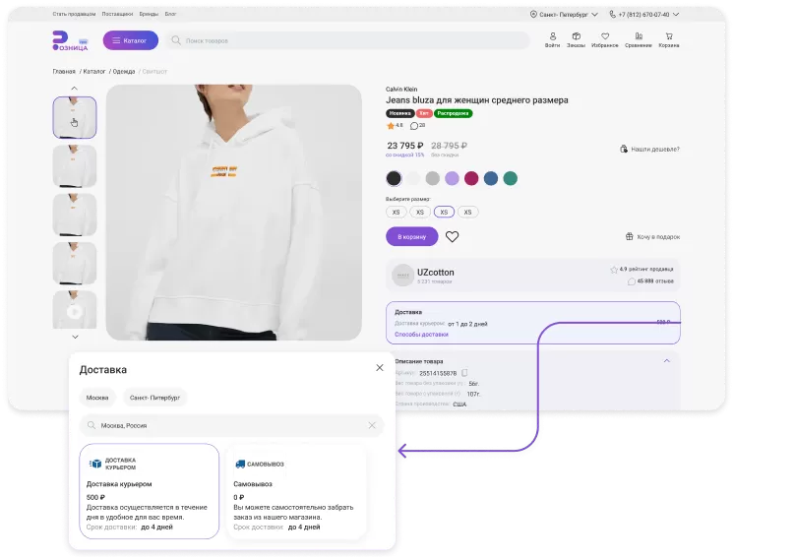Copy the product article number
The width and height of the screenshot is (795, 560).
coord(465,373)
